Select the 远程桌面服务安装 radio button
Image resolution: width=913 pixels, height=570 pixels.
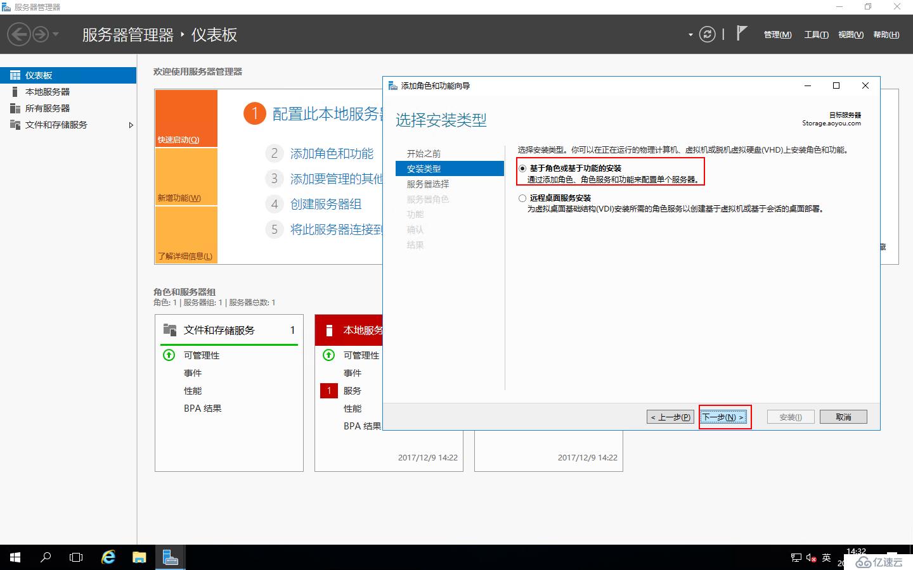(x=522, y=198)
